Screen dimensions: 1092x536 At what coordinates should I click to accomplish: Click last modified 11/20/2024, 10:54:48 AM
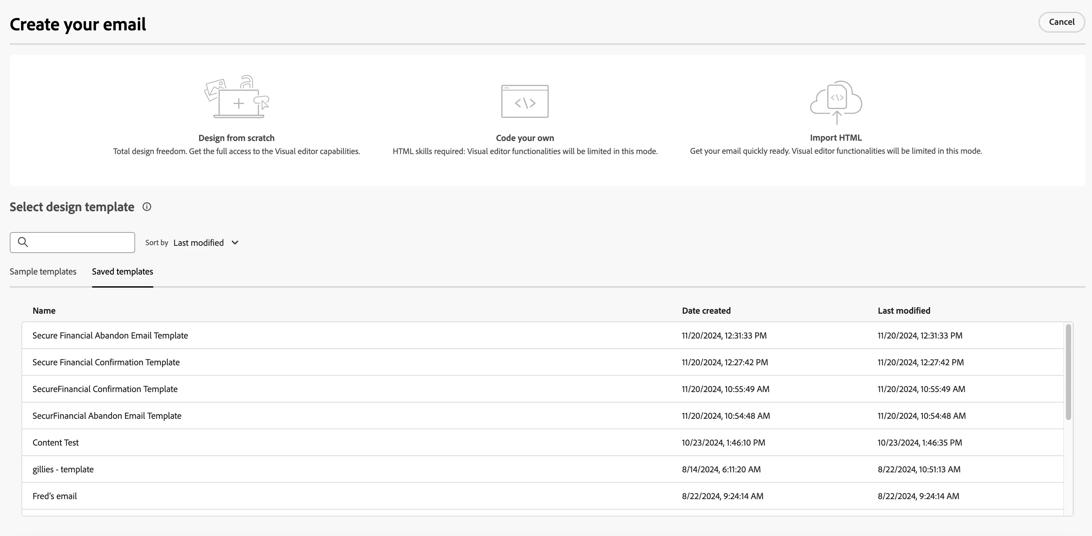pyautogui.click(x=922, y=416)
